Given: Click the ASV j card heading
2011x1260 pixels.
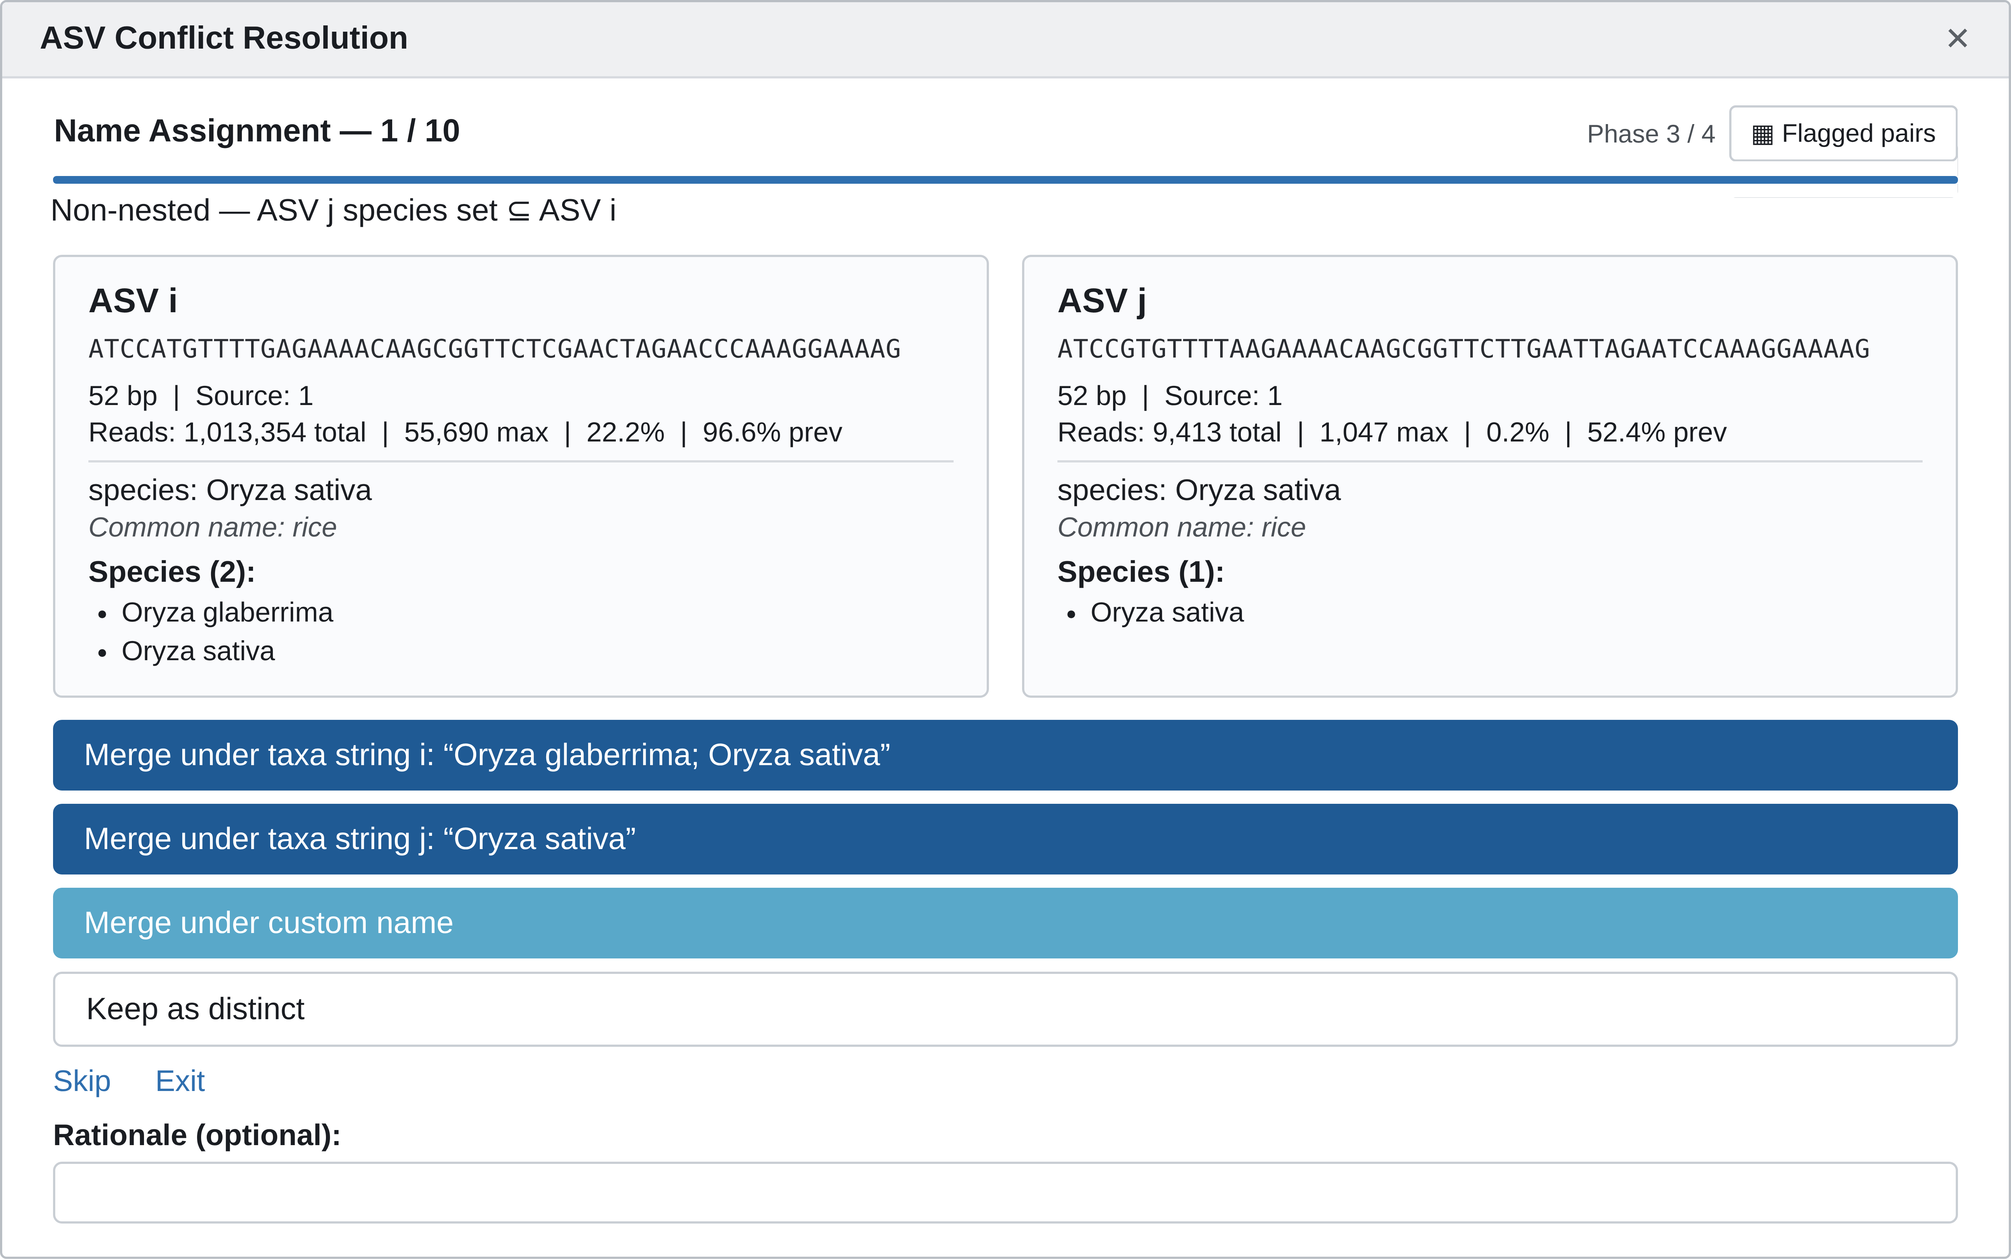Looking at the screenshot, I should tap(1102, 301).
